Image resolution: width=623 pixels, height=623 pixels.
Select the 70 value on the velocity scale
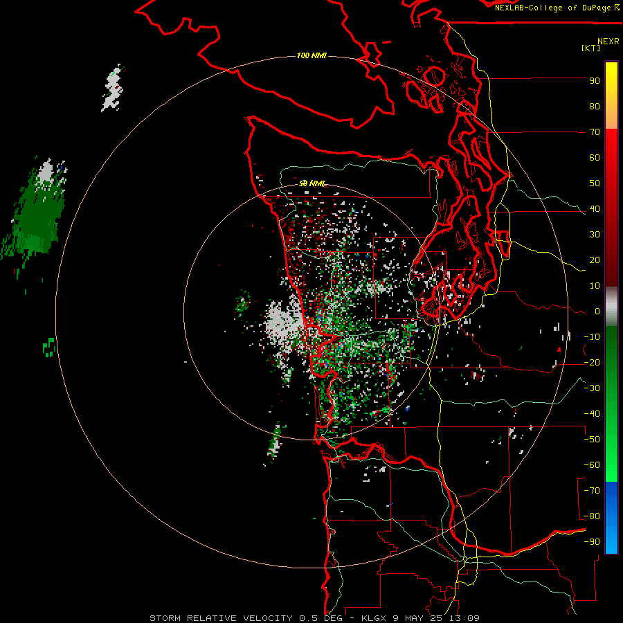pos(595,132)
